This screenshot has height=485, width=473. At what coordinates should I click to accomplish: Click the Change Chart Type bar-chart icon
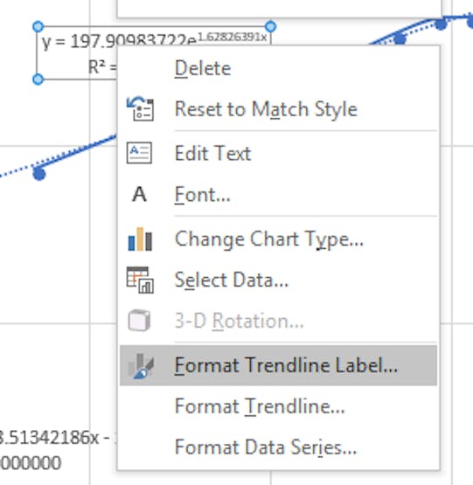(140, 239)
